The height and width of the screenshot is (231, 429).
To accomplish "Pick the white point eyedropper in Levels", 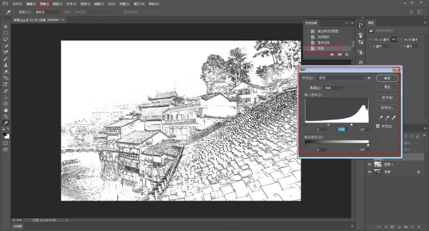I will [x=394, y=118].
